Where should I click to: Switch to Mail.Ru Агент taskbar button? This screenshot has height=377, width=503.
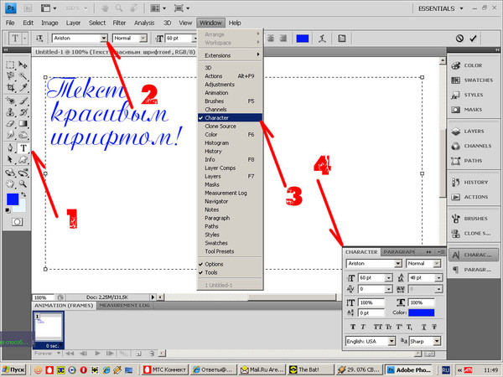[x=262, y=370]
